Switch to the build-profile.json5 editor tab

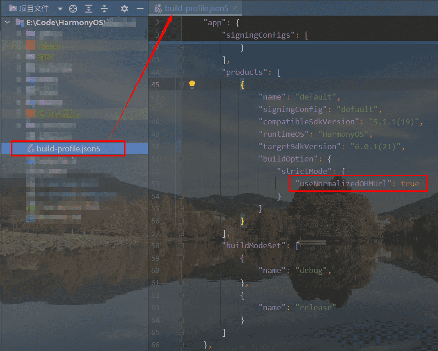[196, 8]
